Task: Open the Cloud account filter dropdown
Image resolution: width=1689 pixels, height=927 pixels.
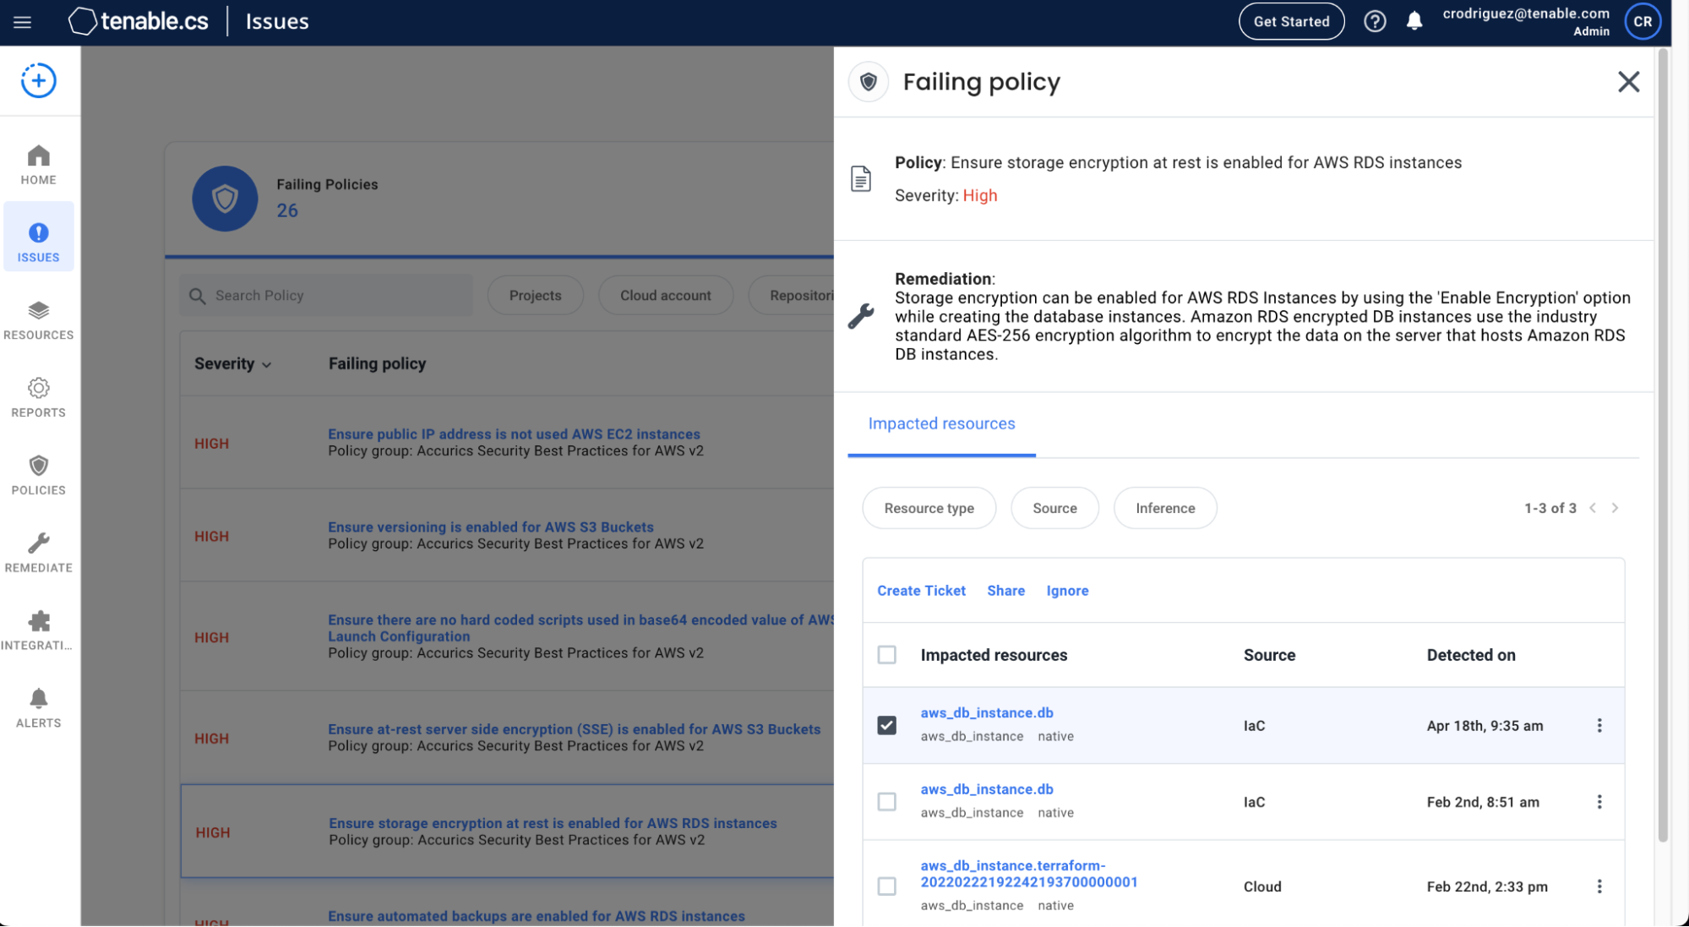Action: click(665, 295)
